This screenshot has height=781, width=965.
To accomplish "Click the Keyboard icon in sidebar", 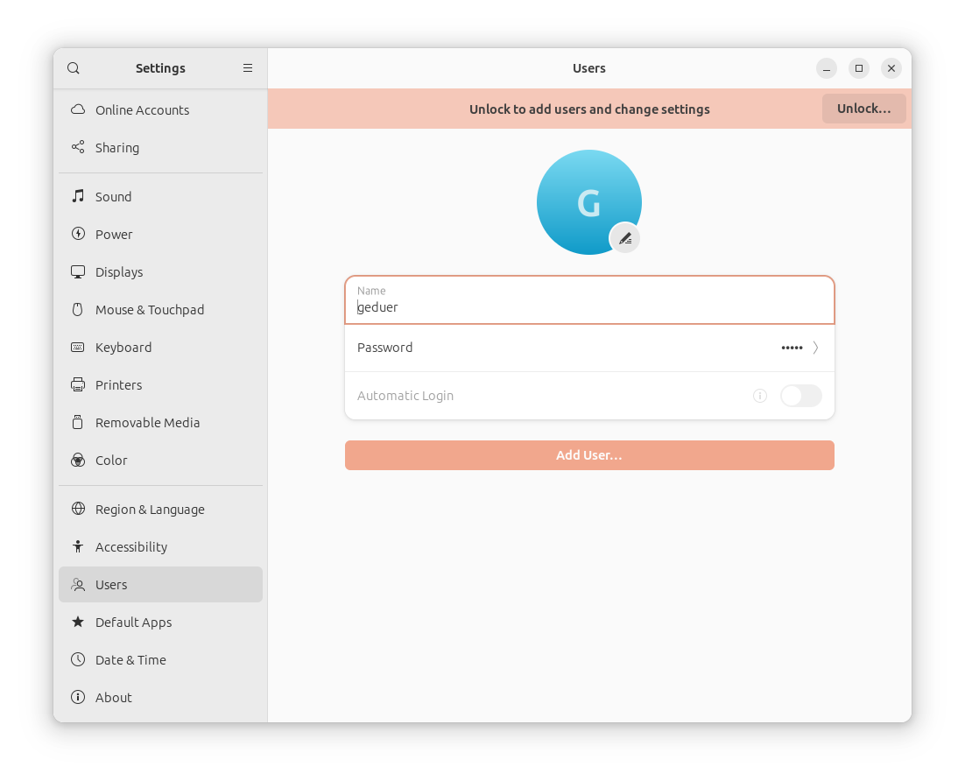I will [78, 347].
